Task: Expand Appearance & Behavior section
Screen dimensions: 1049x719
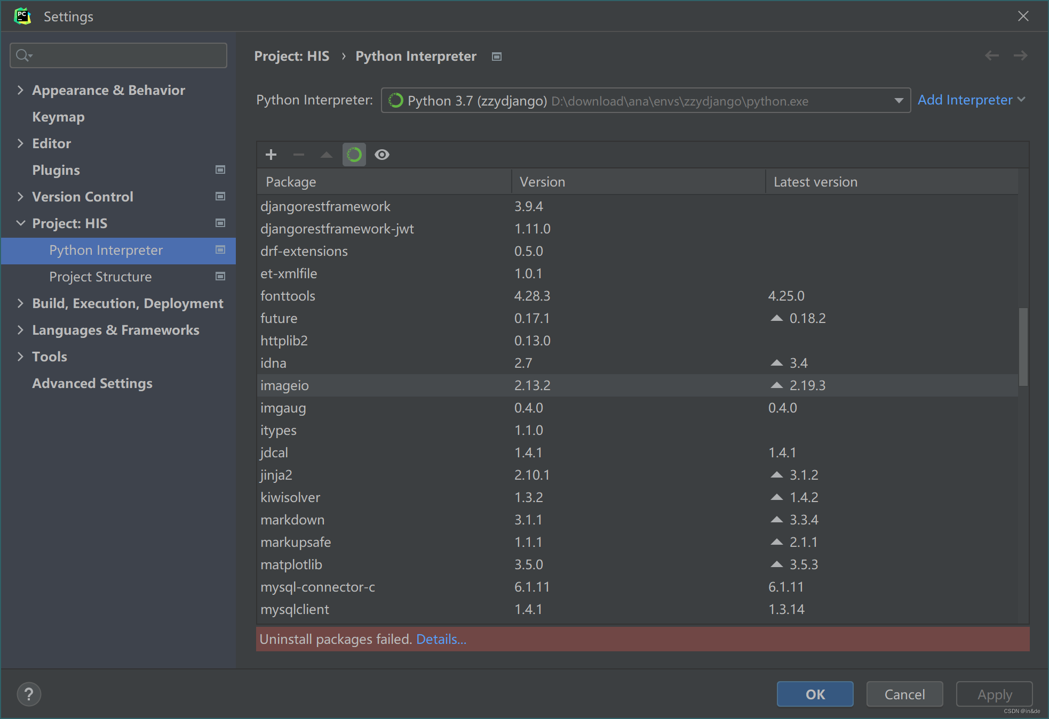Action: (x=20, y=90)
